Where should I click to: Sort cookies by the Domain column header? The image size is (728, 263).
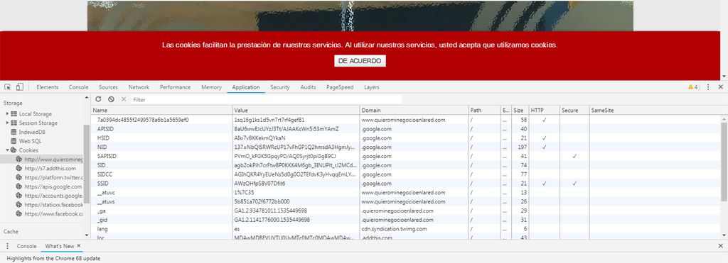pyautogui.click(x=414, y=110)
